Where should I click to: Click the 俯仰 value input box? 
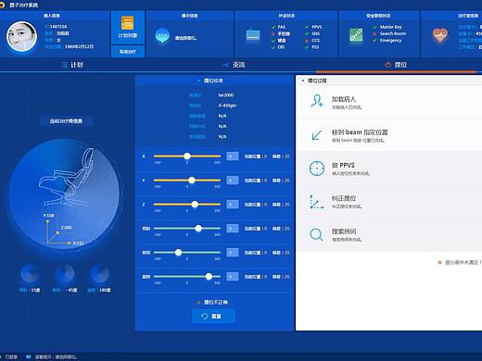(x=233, y=253)
